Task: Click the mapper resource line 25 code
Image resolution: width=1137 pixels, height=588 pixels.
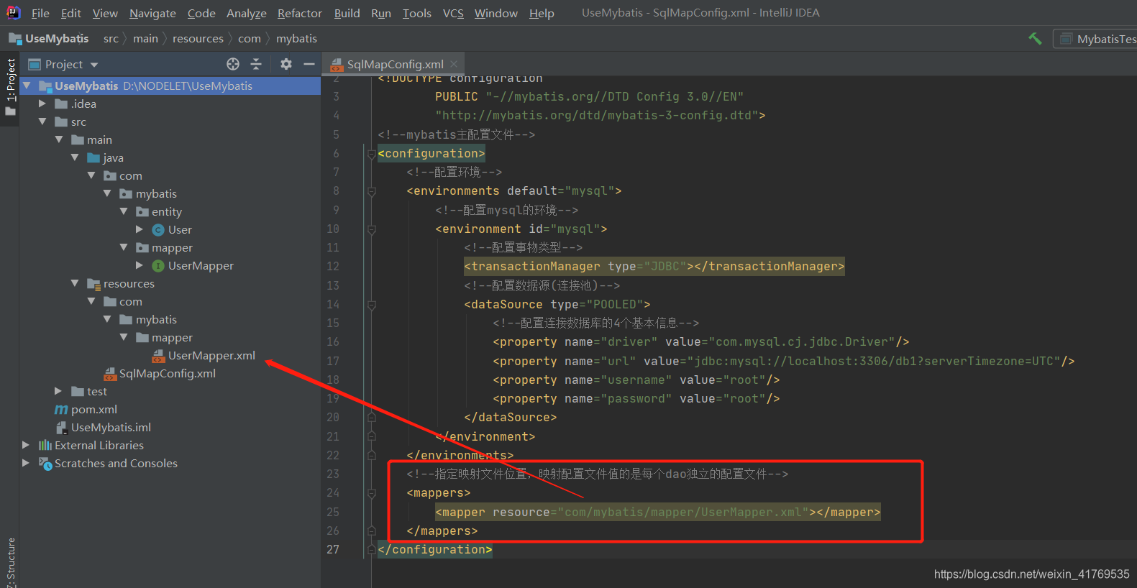Action: [x=657, y=512]
